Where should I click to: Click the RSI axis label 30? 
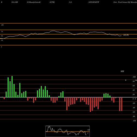(2, 40)
